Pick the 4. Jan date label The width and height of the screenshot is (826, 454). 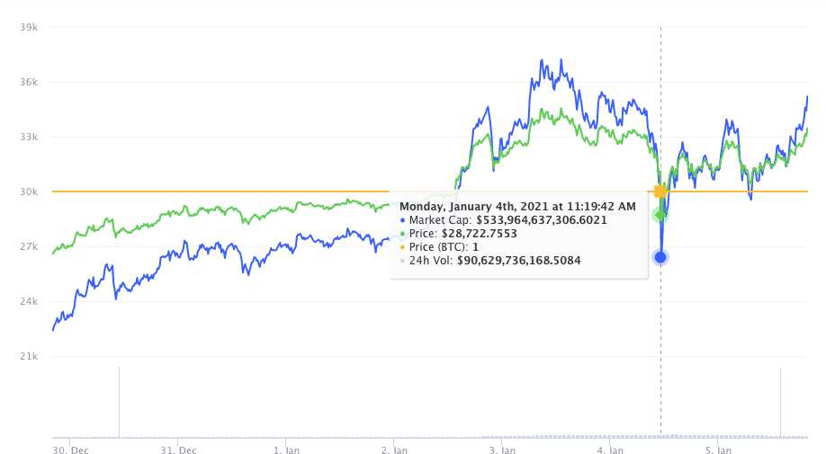(x=610, y=450)
